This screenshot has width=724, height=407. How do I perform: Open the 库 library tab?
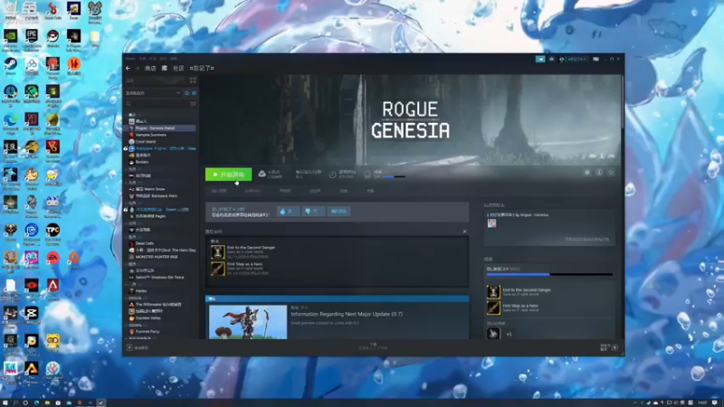tap(165, 69)
